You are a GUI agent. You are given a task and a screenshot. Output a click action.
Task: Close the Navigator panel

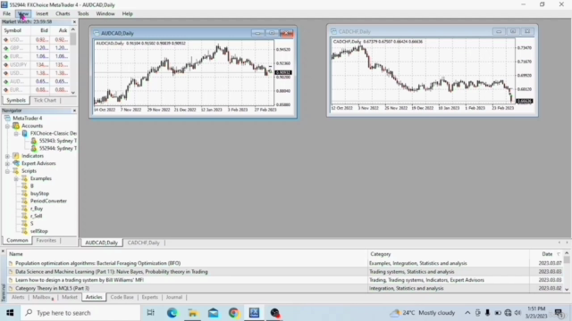coord(74,111)
